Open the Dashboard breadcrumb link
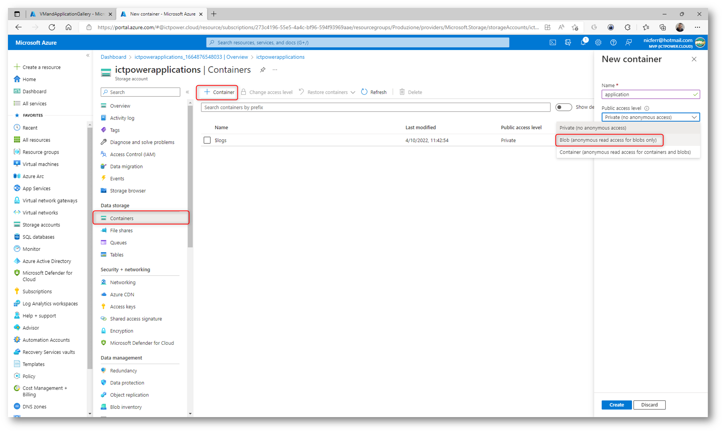The height and width of the screenshot is (433, 724). point(113,57)
